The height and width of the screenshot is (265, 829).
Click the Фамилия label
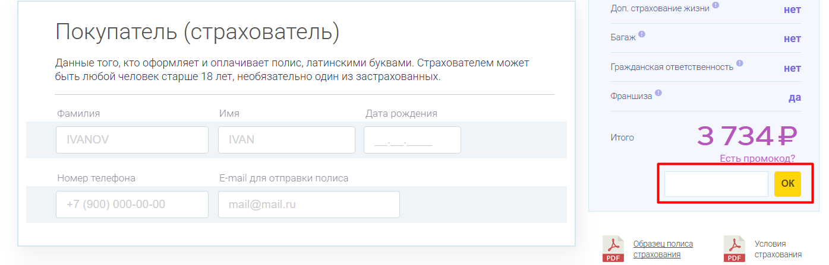pyautogui.click(x=78, y=113)
